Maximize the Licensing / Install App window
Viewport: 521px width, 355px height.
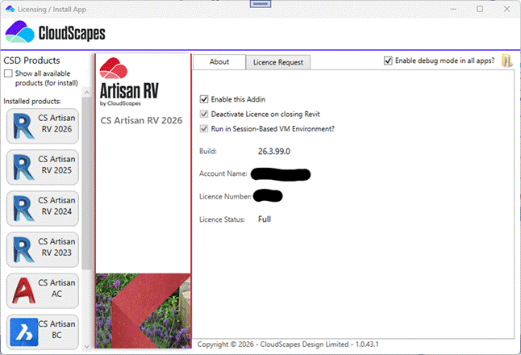pos(479,9)
